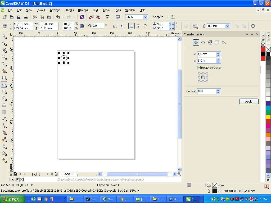Click Mirror horizontally icon
The image size is (271, 203).
[x=115, y=26]
